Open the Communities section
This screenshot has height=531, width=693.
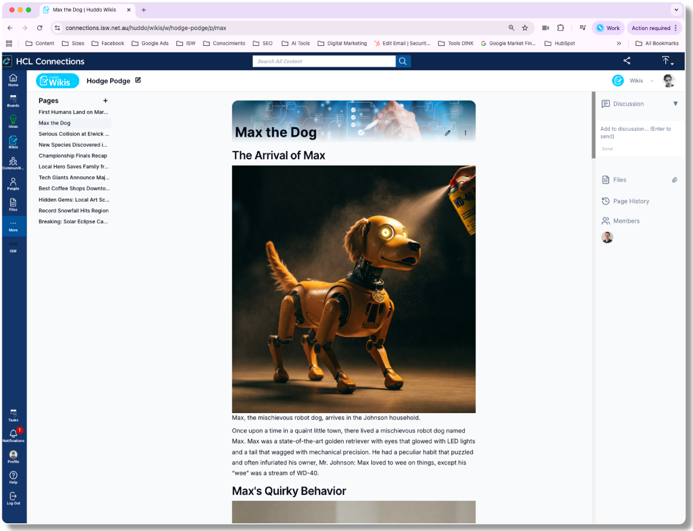(13, 163)
